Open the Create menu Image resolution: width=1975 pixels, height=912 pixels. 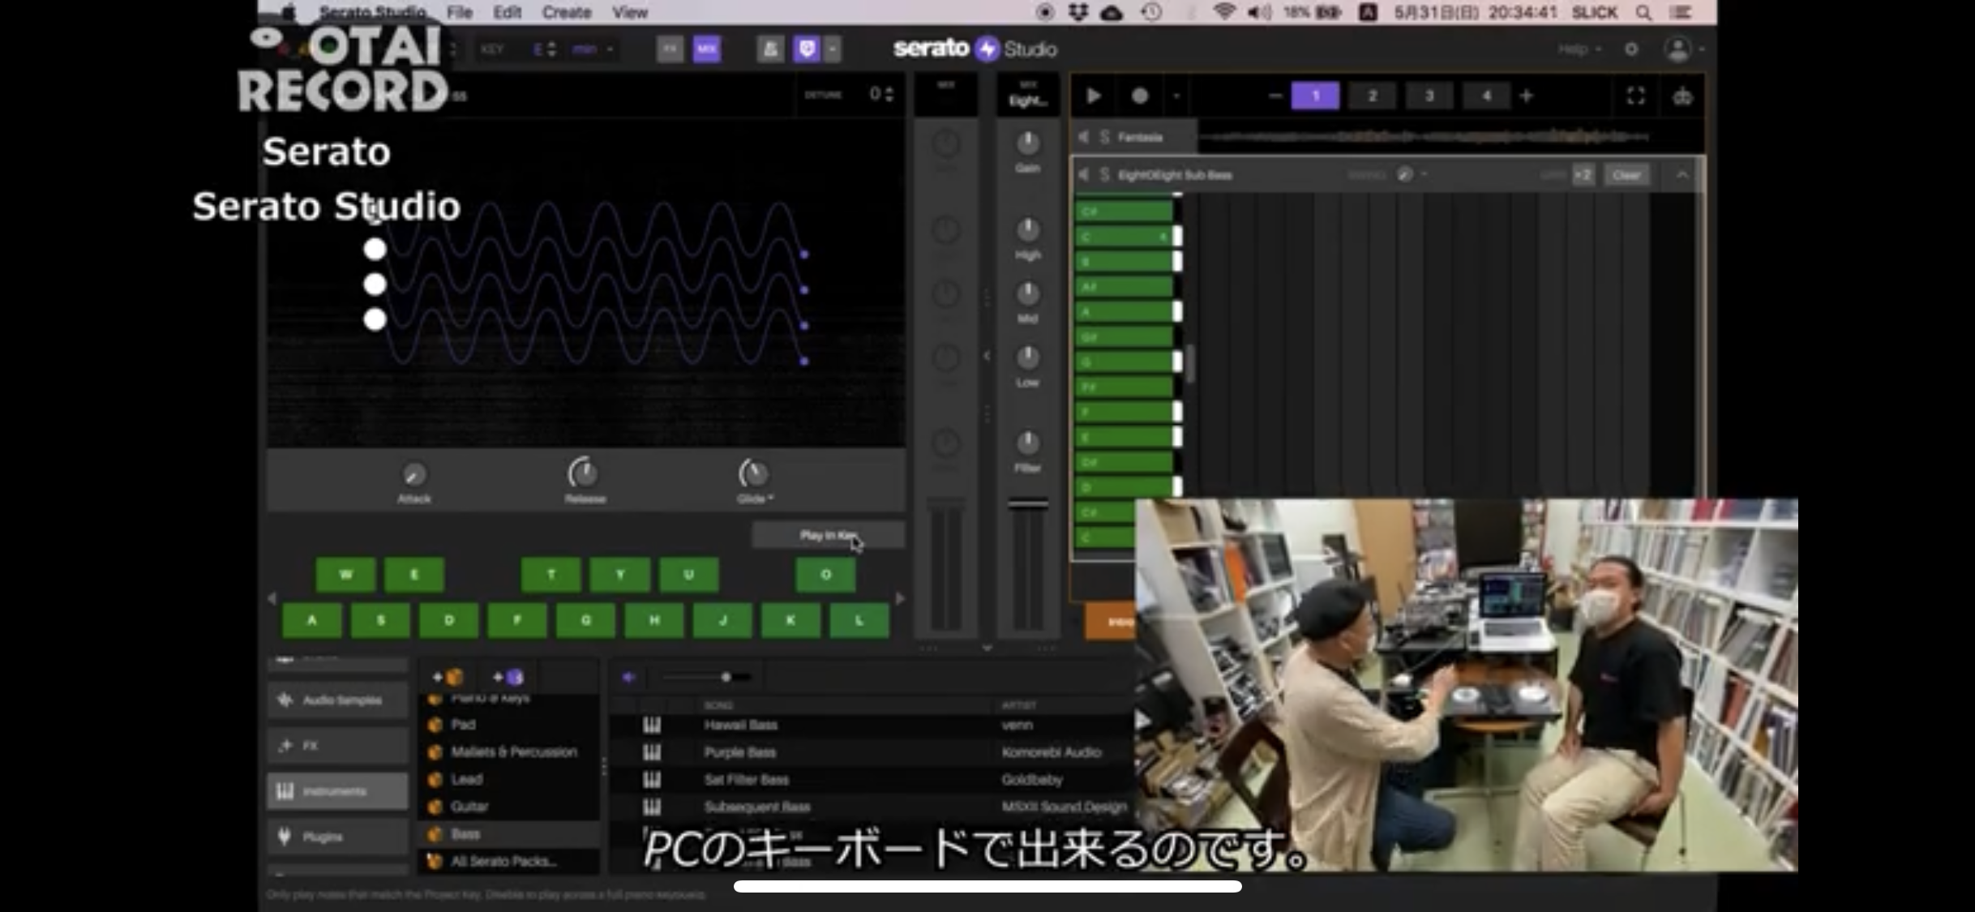pos(566,12)
